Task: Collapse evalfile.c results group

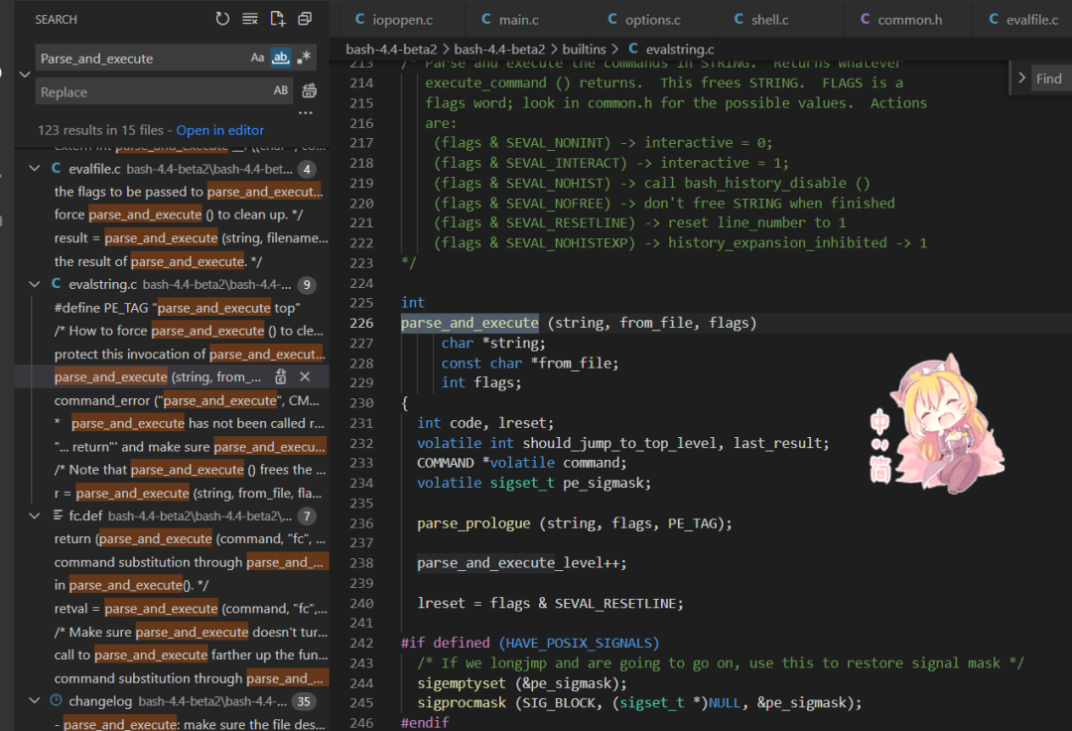Action: [35, 168]
